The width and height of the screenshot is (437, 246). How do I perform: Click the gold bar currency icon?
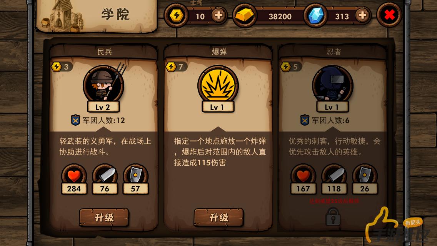coord(244,16)
